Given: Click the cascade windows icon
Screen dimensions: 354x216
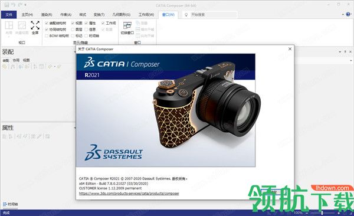Looking at the screenshot, I should [138, 23].
